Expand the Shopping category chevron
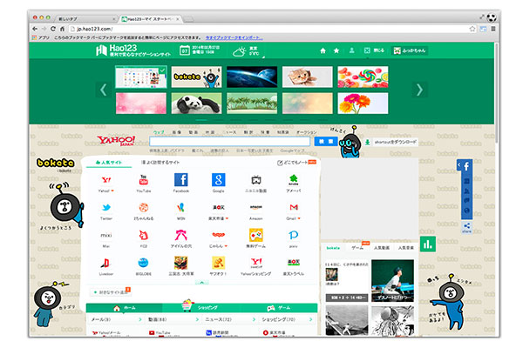Screen dimensions: 523x348 tap(311, 319)
